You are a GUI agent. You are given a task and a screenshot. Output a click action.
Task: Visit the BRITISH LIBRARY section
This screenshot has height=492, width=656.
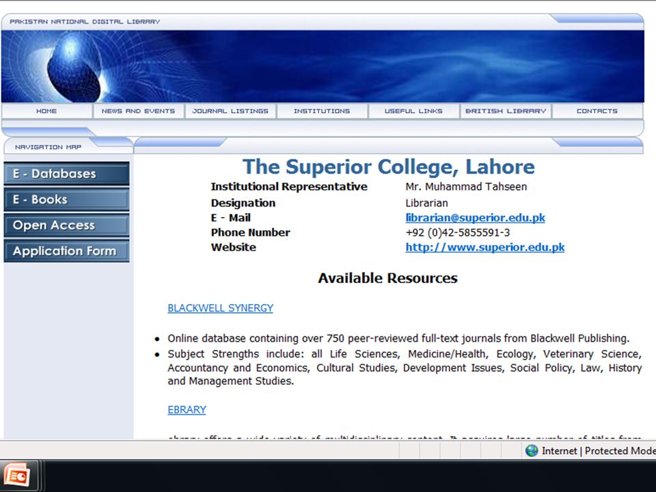506,111
